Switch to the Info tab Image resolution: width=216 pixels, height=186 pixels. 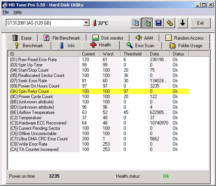pos(67,45)
